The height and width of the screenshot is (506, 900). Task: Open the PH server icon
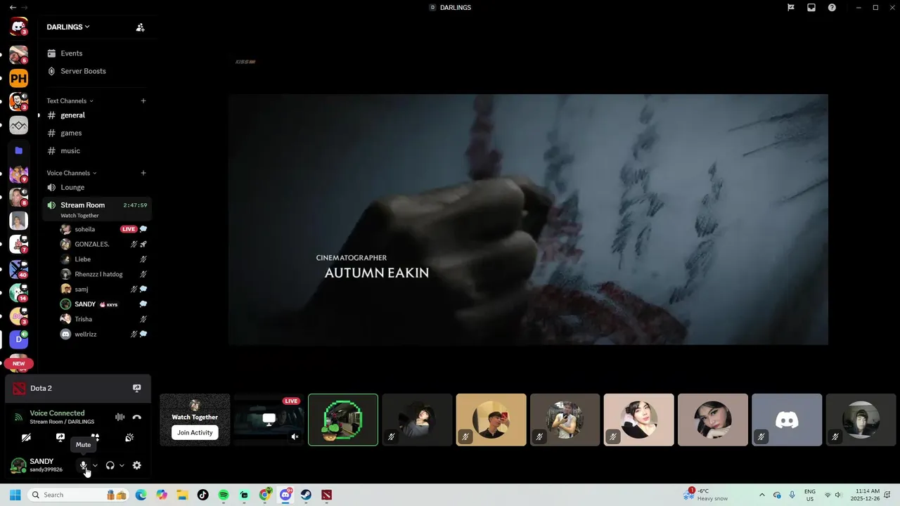pos(18,79)
